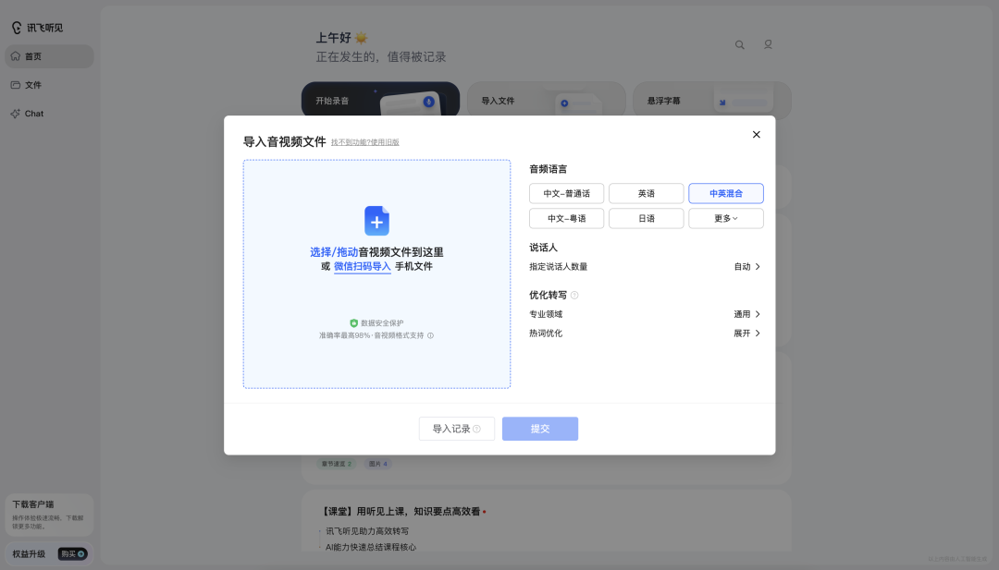The height and width of the screenshot is (570, 999).
Task: Expand speaker count 自动 option
Action: (x=746, y=267)
